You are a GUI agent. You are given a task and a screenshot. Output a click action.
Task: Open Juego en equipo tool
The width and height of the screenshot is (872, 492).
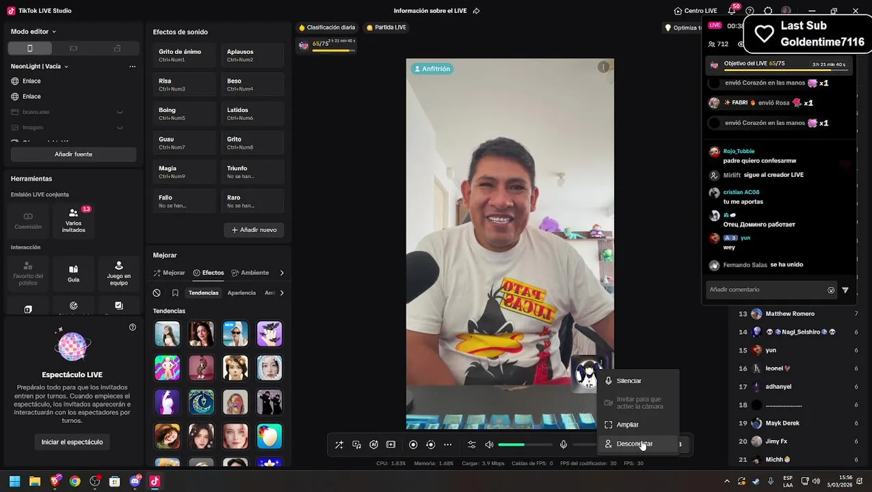pos(118,273)
